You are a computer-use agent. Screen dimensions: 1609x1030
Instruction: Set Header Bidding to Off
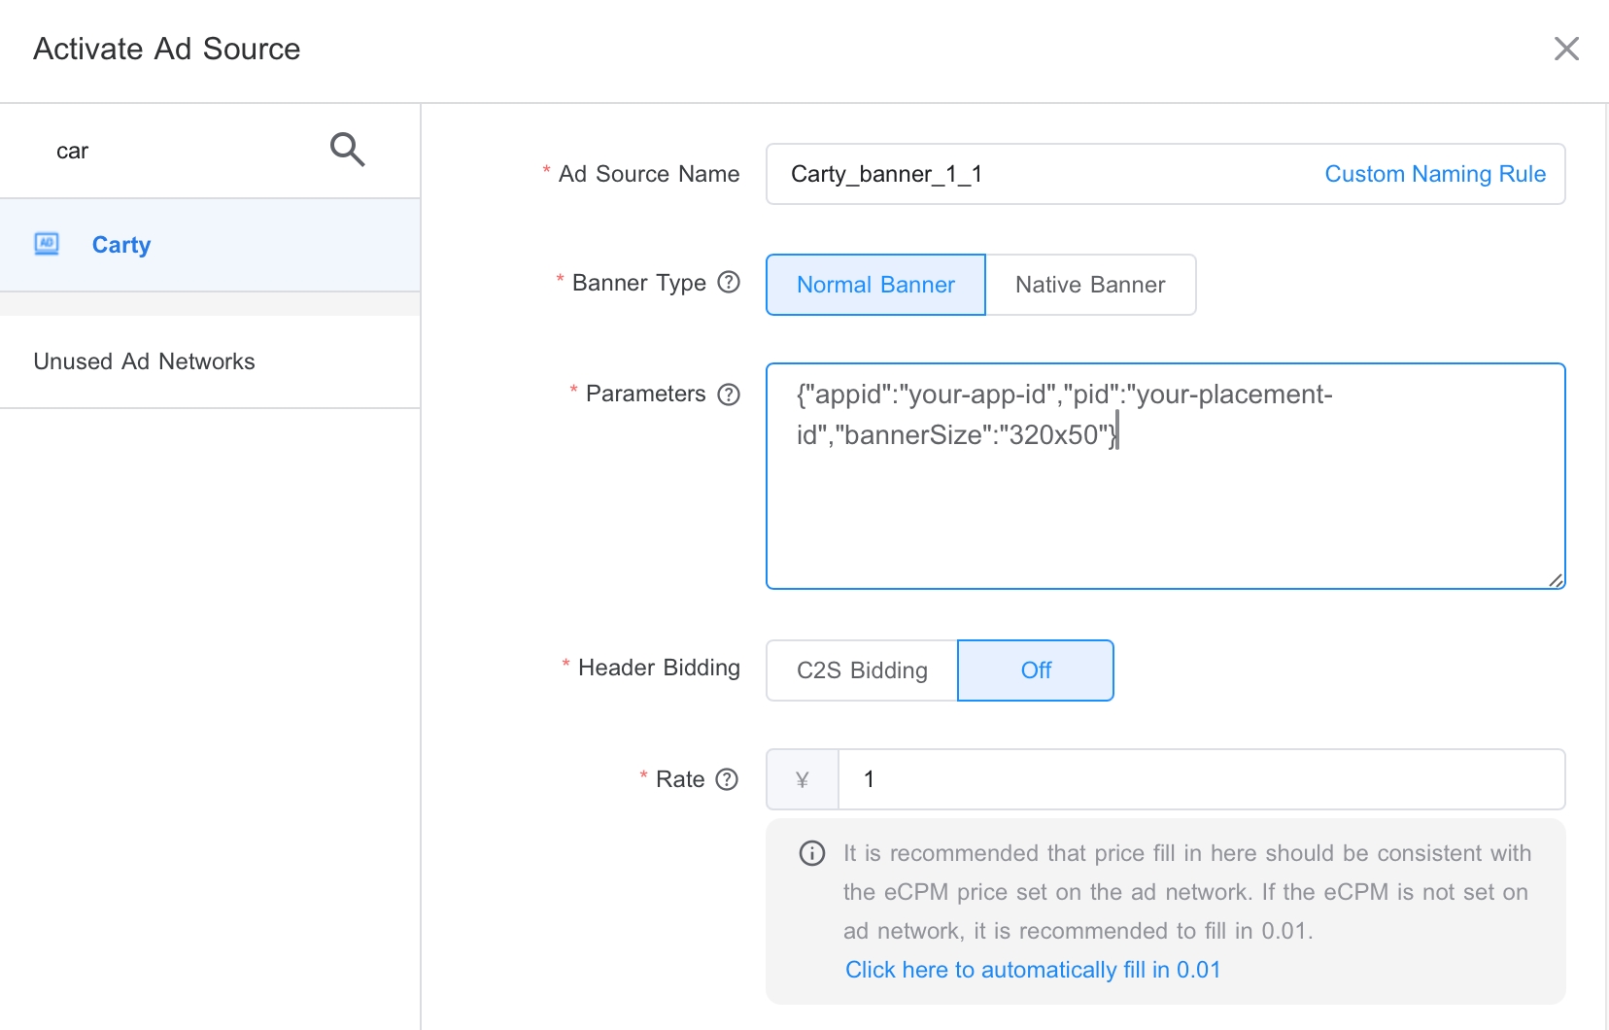point(1035,670)
